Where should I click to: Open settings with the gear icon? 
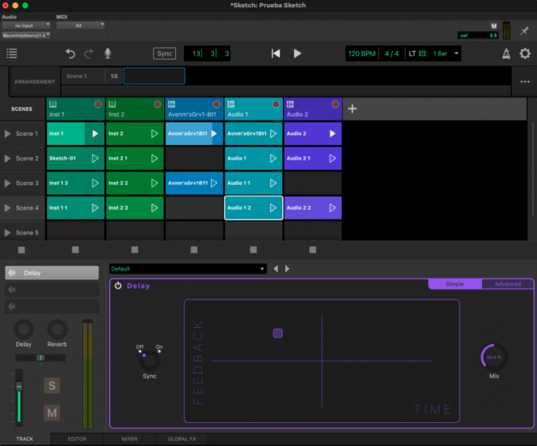524,54
